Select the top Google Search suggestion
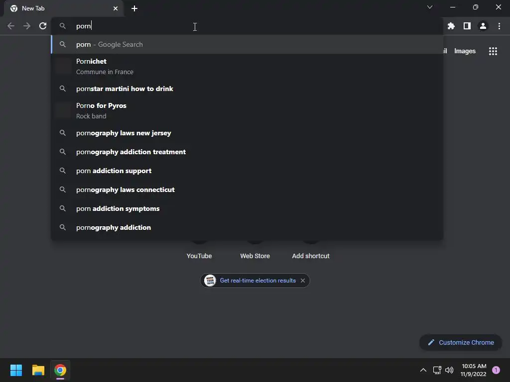The image size is (510, 382). (x=247, y=44)
